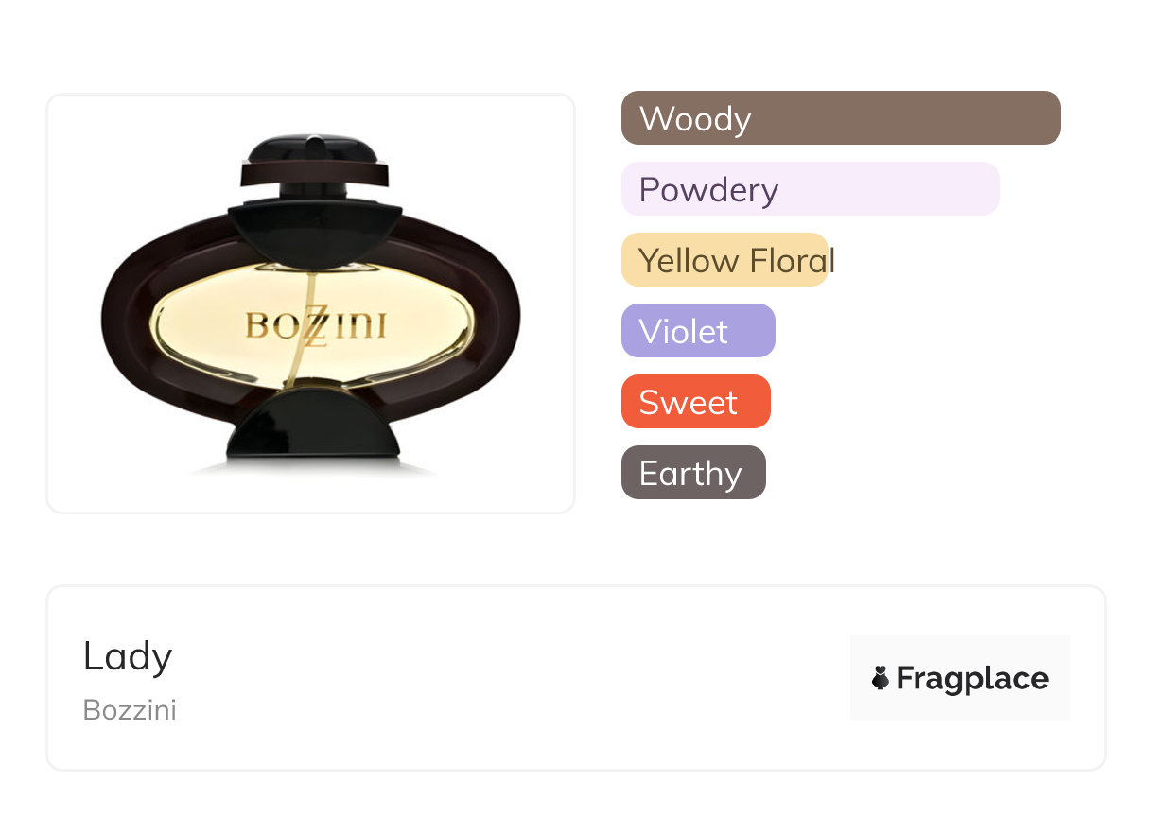Choose the Violet accord bar
This screenshot has height=817, width=1152.
coord(698,331)
